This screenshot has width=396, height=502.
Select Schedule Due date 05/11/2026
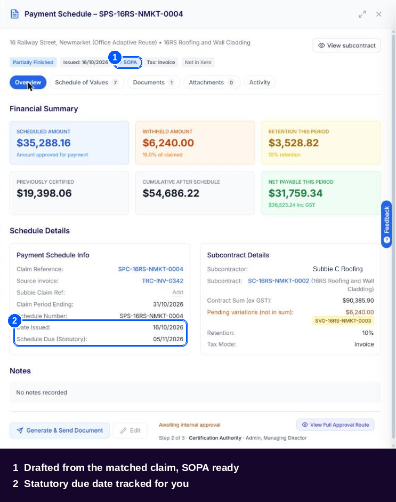[168, 339]
